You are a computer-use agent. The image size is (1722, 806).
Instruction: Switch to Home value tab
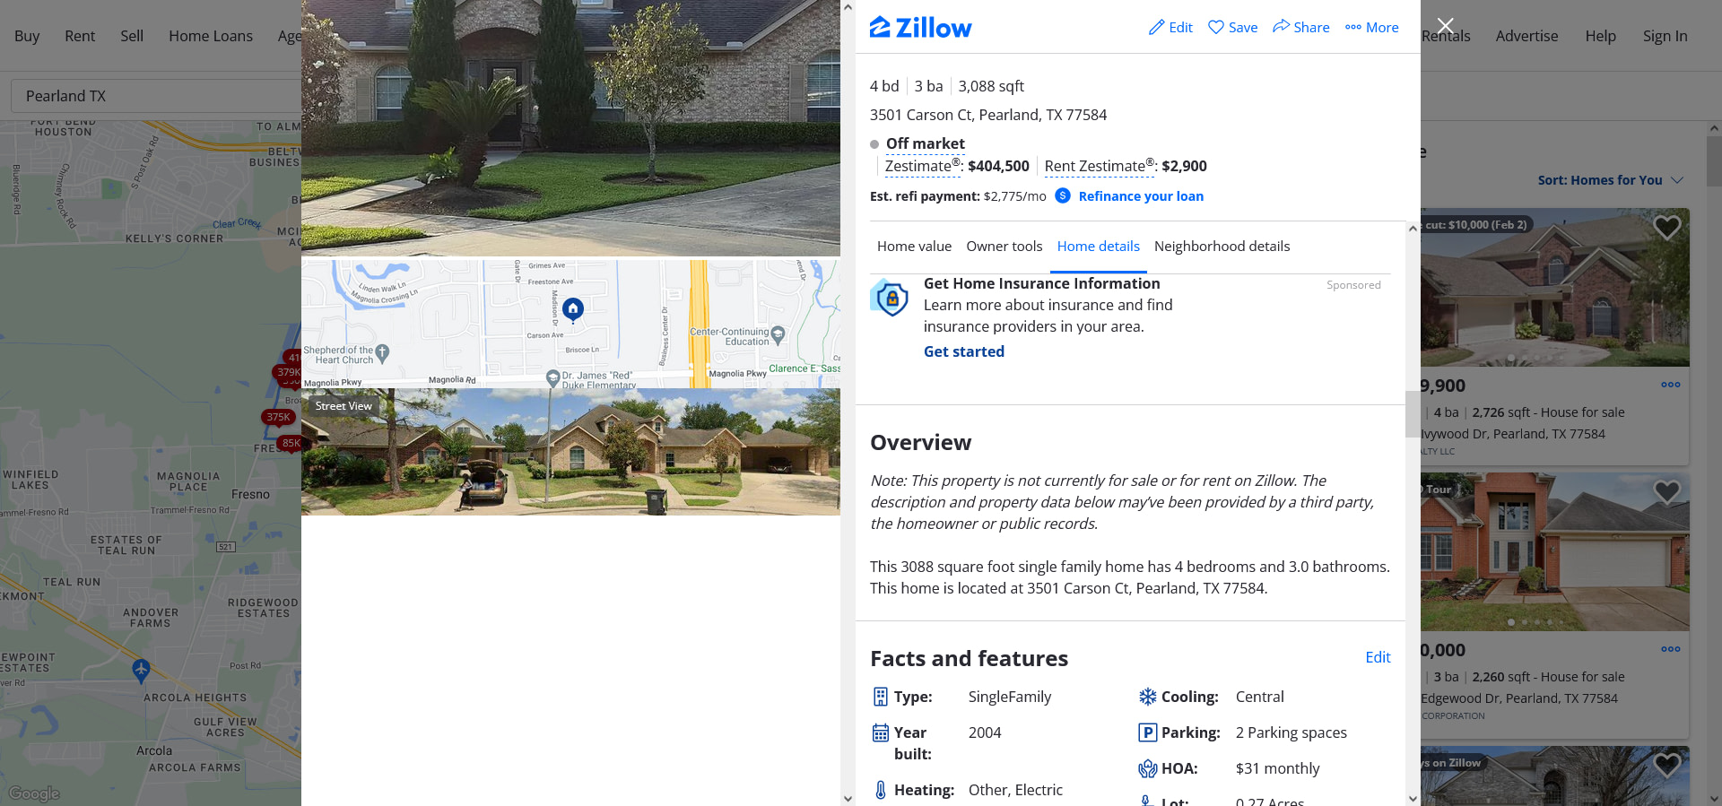[914, 247]
